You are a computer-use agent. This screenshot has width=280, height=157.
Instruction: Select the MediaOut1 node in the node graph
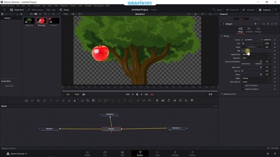(176, 128)
